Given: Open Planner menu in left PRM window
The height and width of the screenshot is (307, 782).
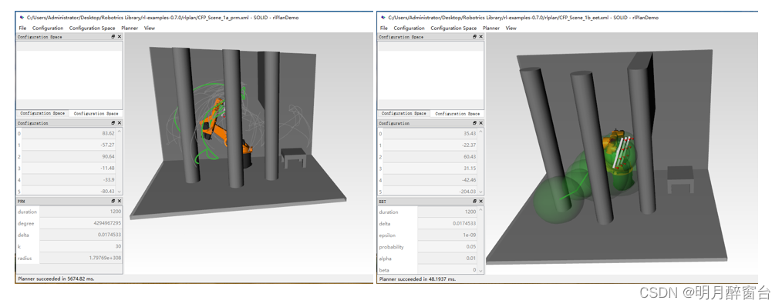Looking at the screenshot, I should pos(130,28).
